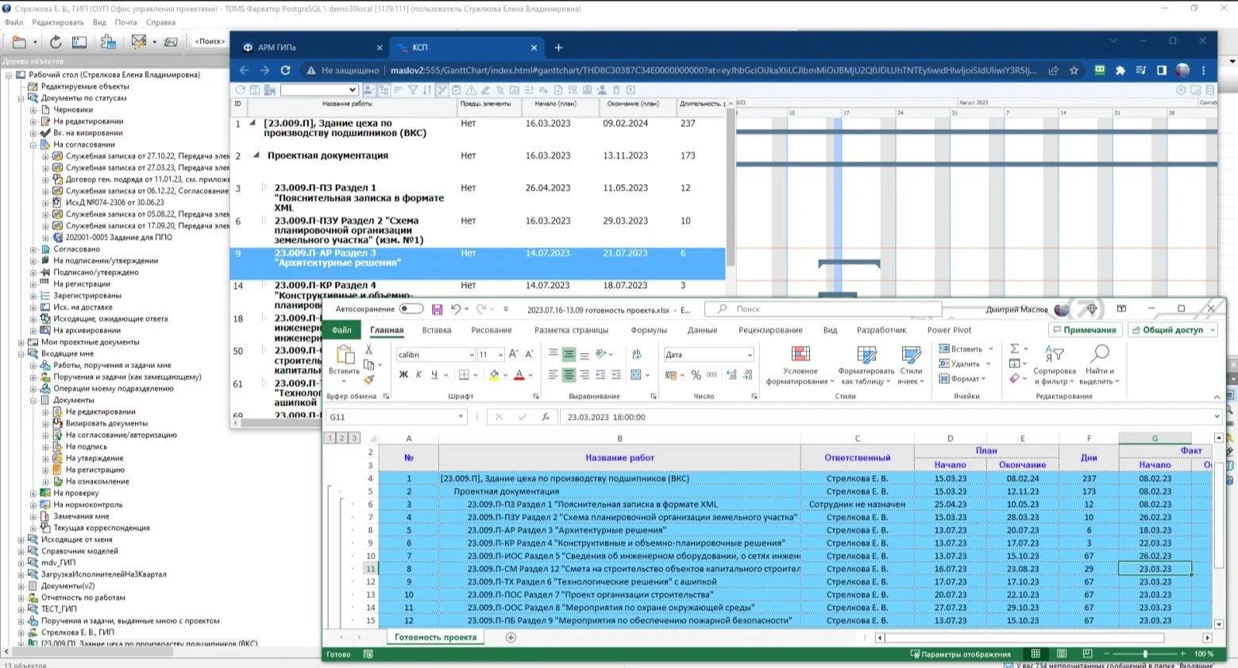The width and height of the screenshot is (1238, 668).
Task: Open the Формулы ribbon tab
Action: coord(648,330)
